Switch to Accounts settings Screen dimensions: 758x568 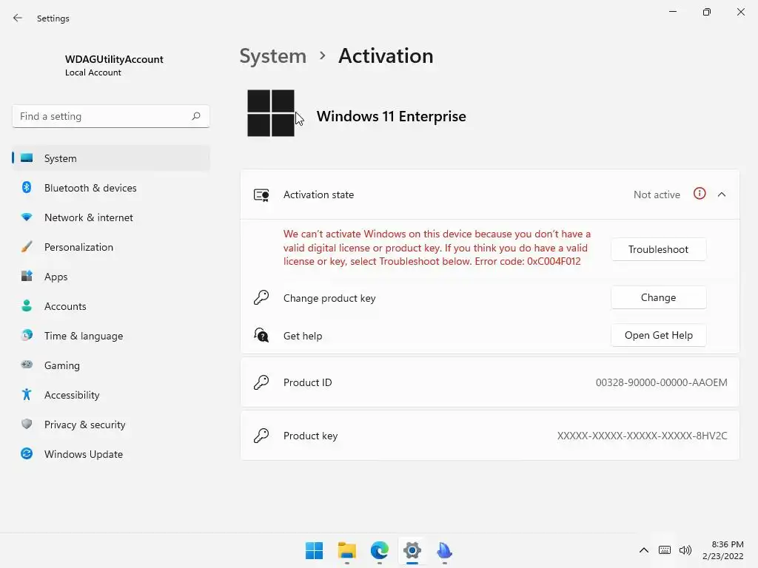click(111, 306)
